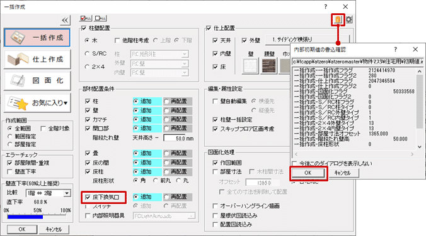
Task: Open the RC矩形柱 dropdown
Action: (x=159, y=54)
